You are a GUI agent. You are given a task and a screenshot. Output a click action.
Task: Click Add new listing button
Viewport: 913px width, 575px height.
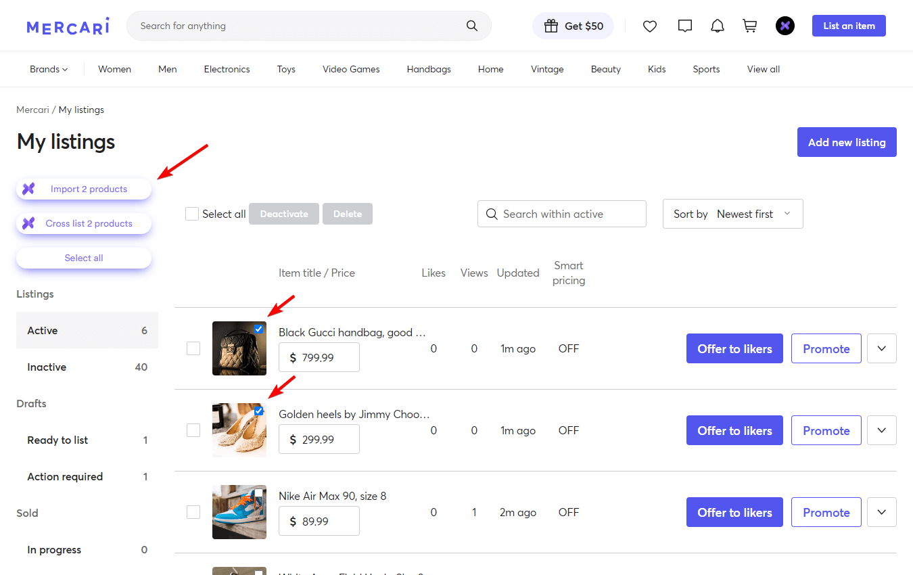coord(847,142)
